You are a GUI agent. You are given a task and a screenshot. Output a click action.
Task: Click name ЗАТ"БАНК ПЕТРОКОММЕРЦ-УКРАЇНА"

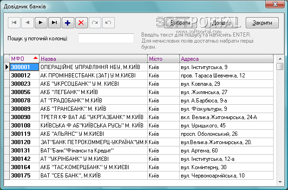[x=94, y=142]
